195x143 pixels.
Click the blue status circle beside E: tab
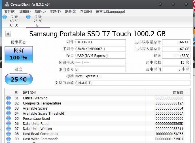pyautogui.click(x=28, y=17)
